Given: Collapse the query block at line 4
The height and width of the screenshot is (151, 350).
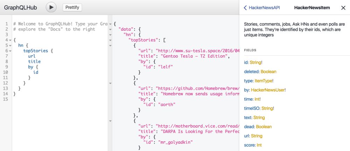Looking at the screenshot, I should tap(10, 40).
